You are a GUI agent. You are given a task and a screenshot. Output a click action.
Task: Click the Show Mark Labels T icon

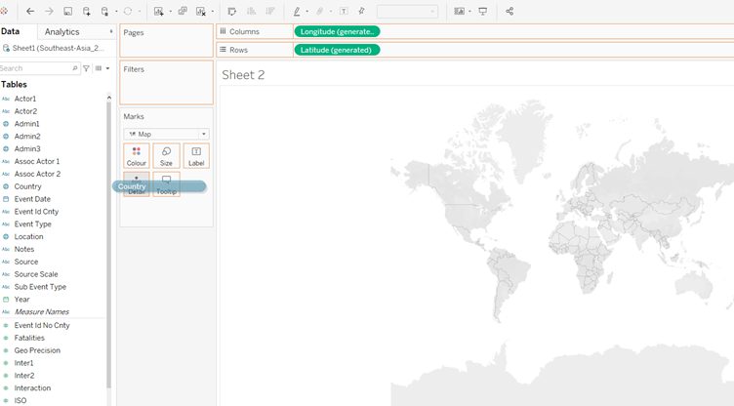(344, 12)
